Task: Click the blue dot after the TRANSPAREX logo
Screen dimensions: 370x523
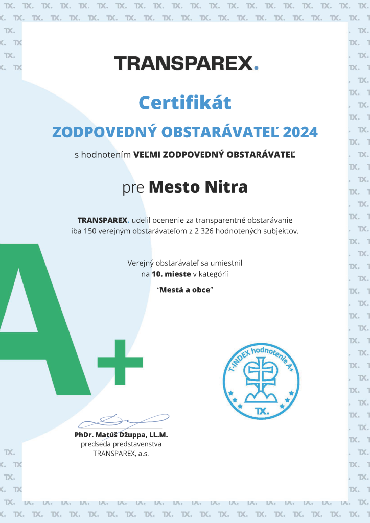Action: point(256,68)
